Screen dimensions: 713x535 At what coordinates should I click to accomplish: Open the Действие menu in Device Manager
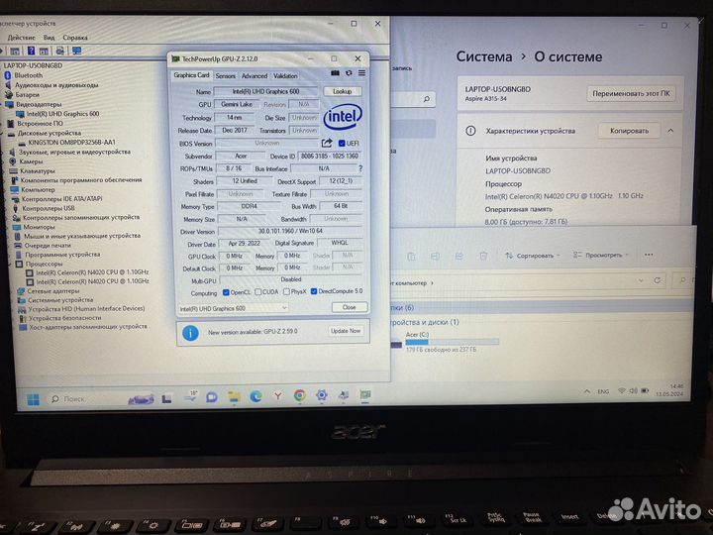coord(22,38)
